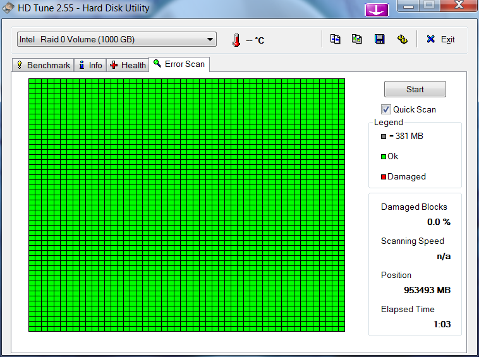Click the save screenshot floppy disk icon

379,39
